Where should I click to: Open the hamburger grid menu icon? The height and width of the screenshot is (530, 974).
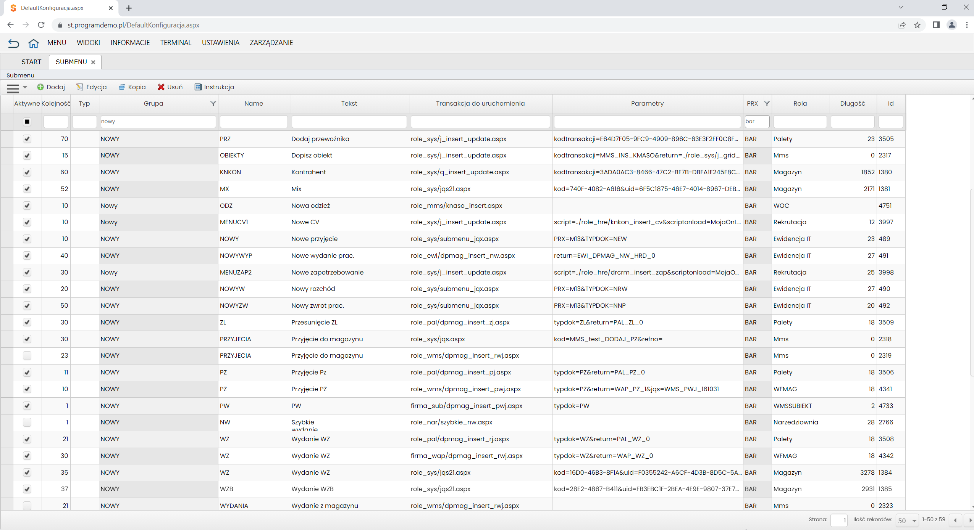[13, 88]
